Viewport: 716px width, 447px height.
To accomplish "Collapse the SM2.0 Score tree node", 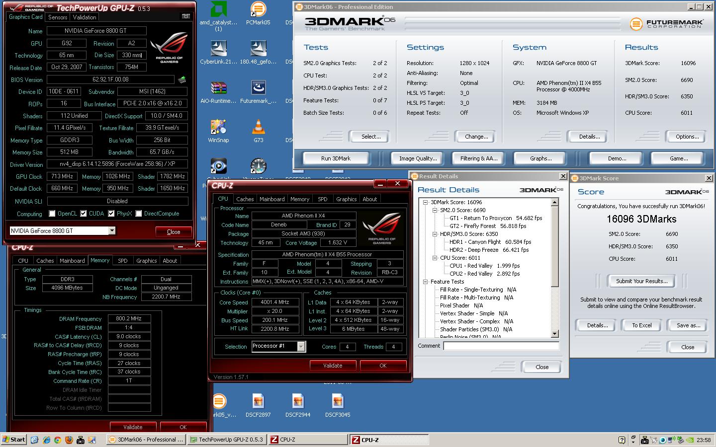I will pyautogui.click(x=434, y=210).
